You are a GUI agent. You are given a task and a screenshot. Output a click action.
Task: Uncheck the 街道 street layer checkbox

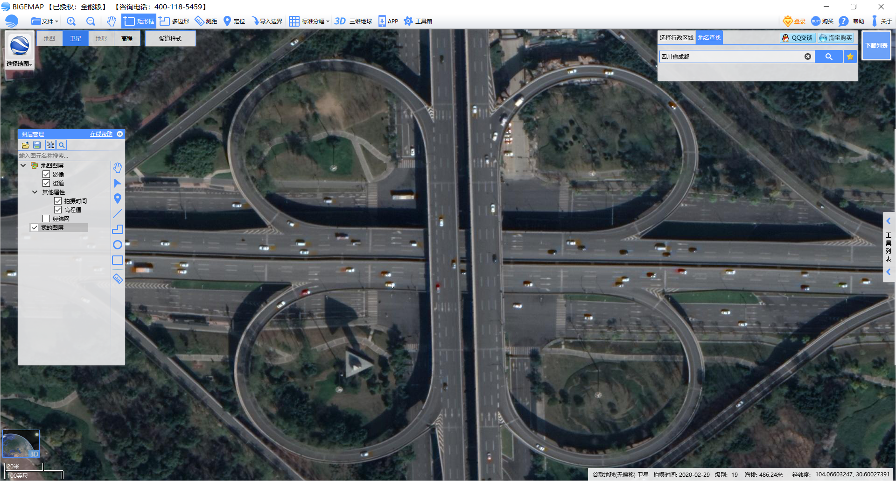(46, 183)
